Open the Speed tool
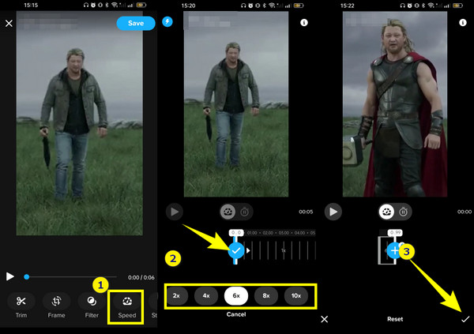 (x=127, y=306)
